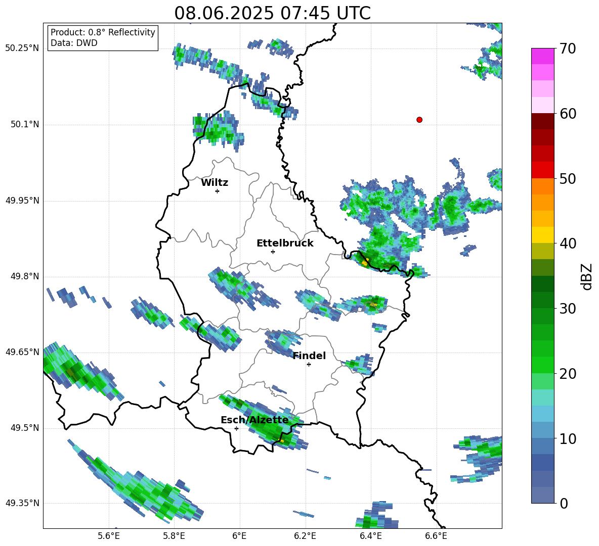Click the dBZ colorbar axis label
This screenshot has height=546, width=599.
coord(587,276)
